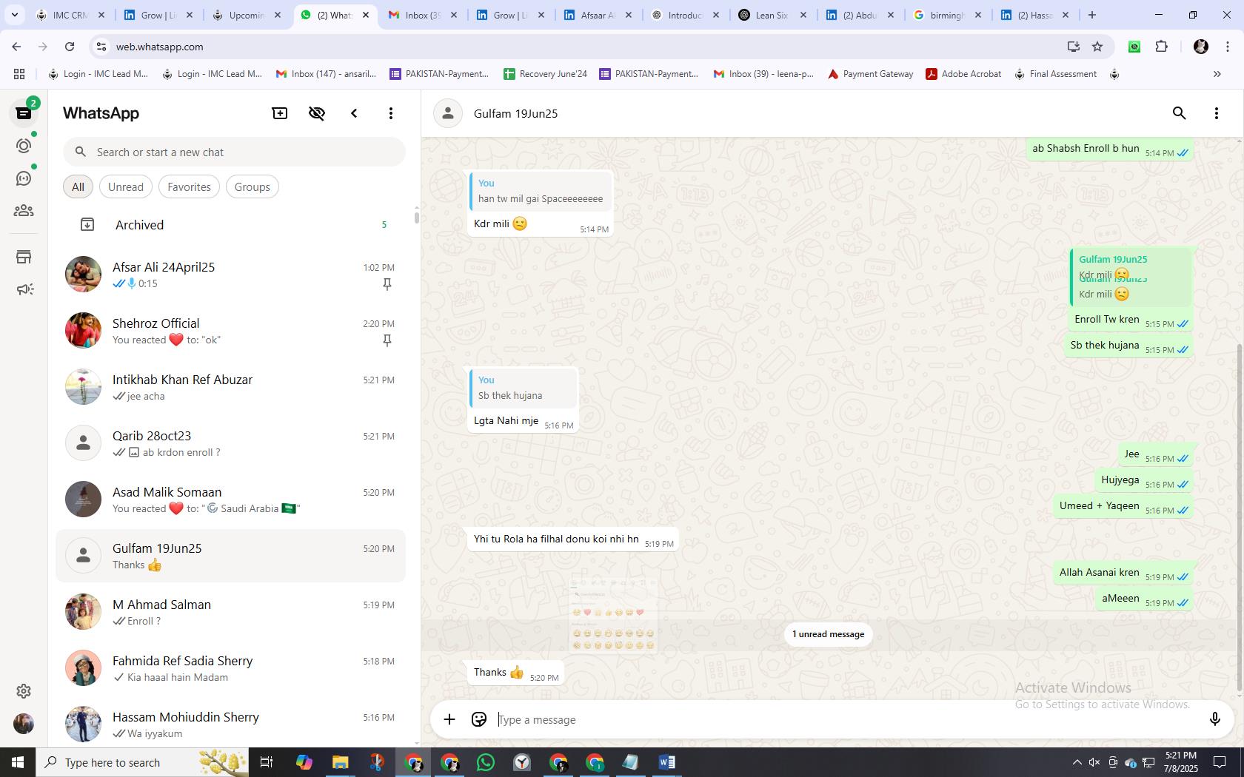Search within Gulfam 19Jun25 conversation
This screenshot has height=777, width=1244.
pyautogui.click(x=1180, y=113)
